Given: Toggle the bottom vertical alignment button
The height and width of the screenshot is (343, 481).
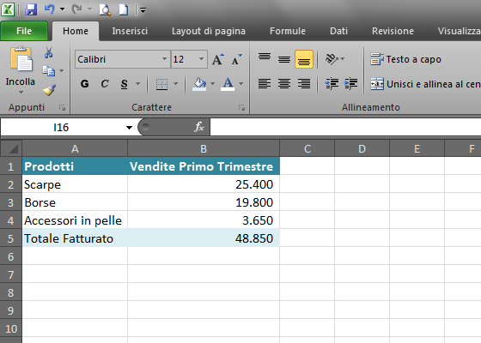Looking at the screenshot, I should click(x=304, y=59).
